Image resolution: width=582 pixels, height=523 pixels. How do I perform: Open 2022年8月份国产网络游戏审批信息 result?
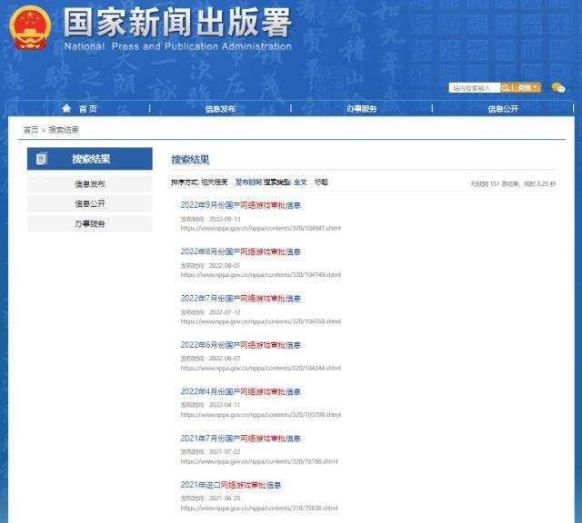click(240, 252)
